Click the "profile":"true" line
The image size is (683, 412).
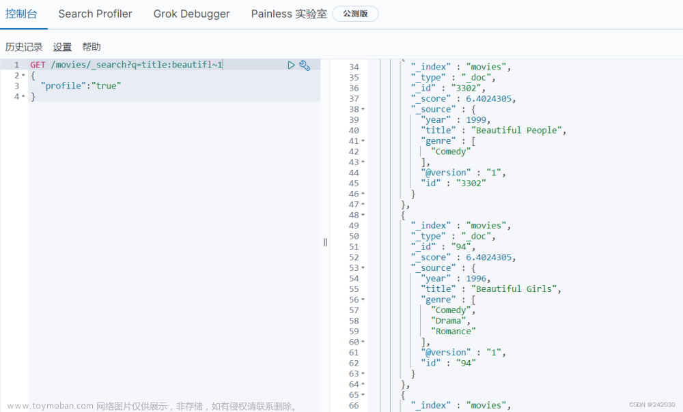tap(81, 86)
